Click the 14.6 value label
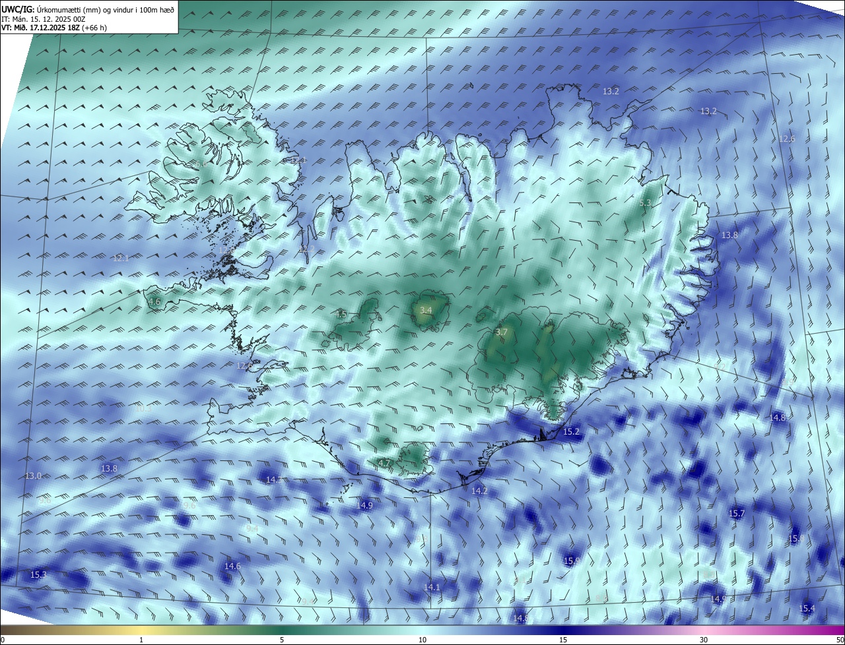This screenshot has width=845, height=645. (x=232, y=566)
